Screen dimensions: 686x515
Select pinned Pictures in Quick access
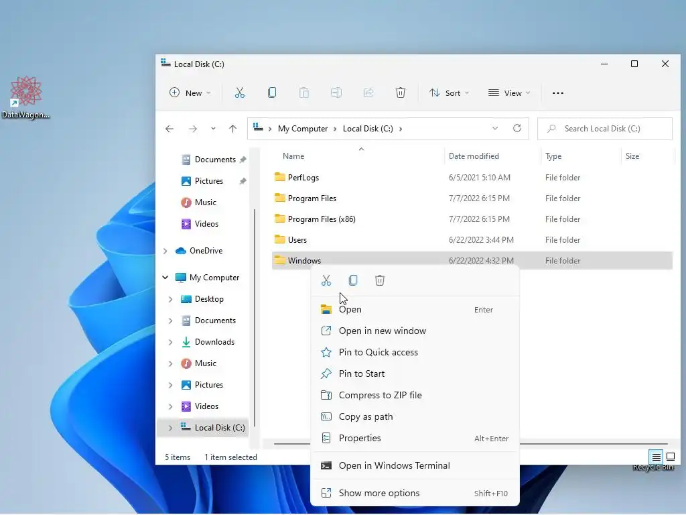[209, 181]
